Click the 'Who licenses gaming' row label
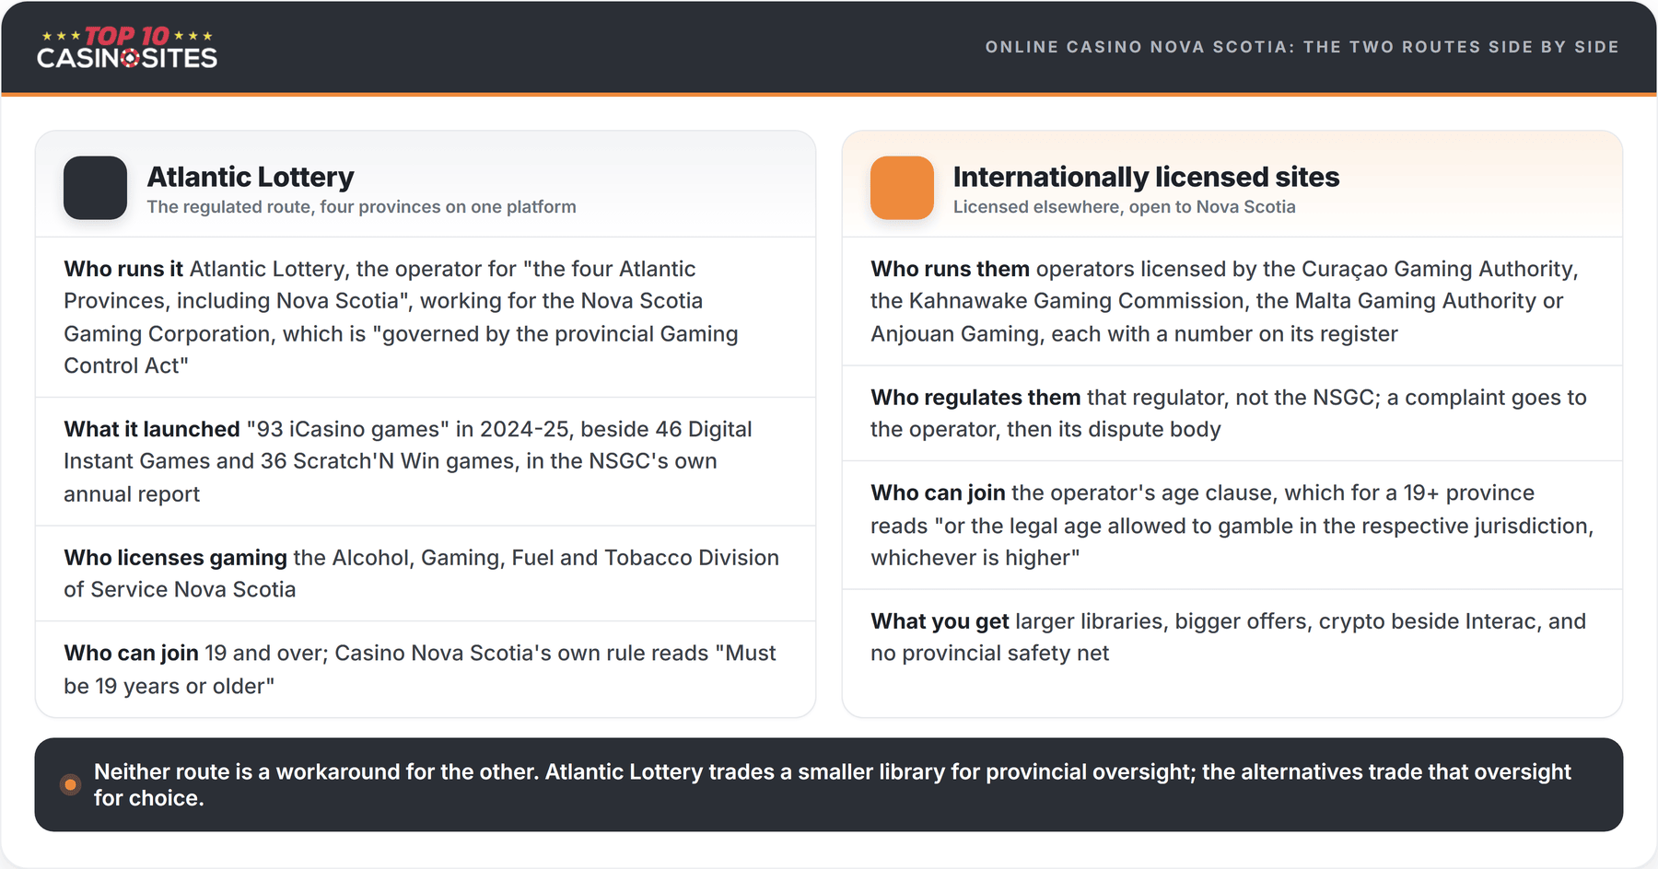Viewport: 1658px width, 869px height. click(175, 558)
